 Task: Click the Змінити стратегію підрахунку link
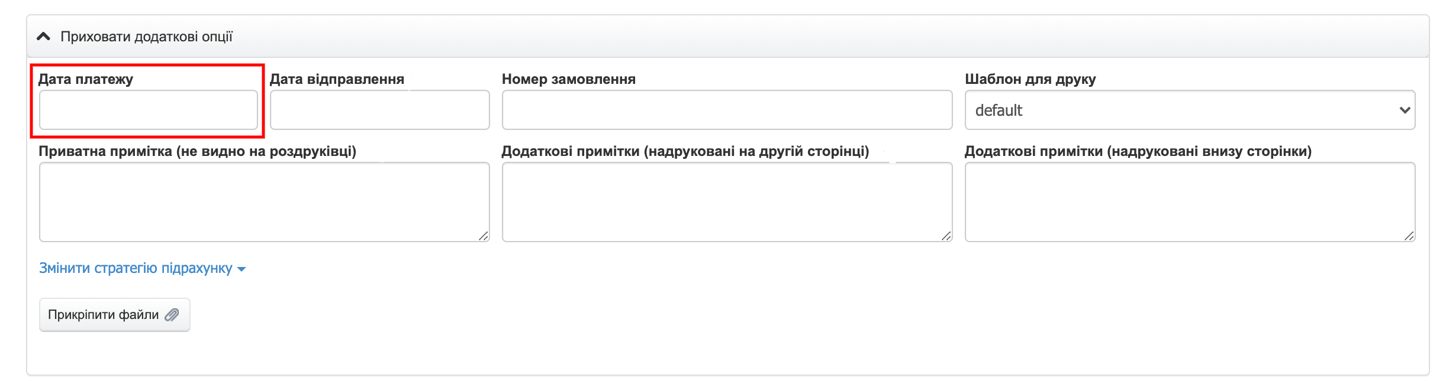(x=136, y=268)
